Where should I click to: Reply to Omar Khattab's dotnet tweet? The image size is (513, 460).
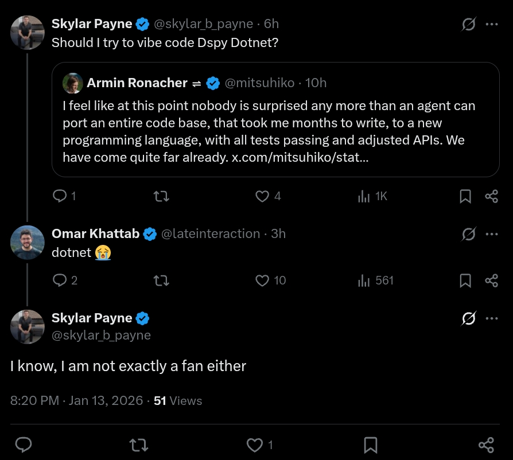(60, 280)
